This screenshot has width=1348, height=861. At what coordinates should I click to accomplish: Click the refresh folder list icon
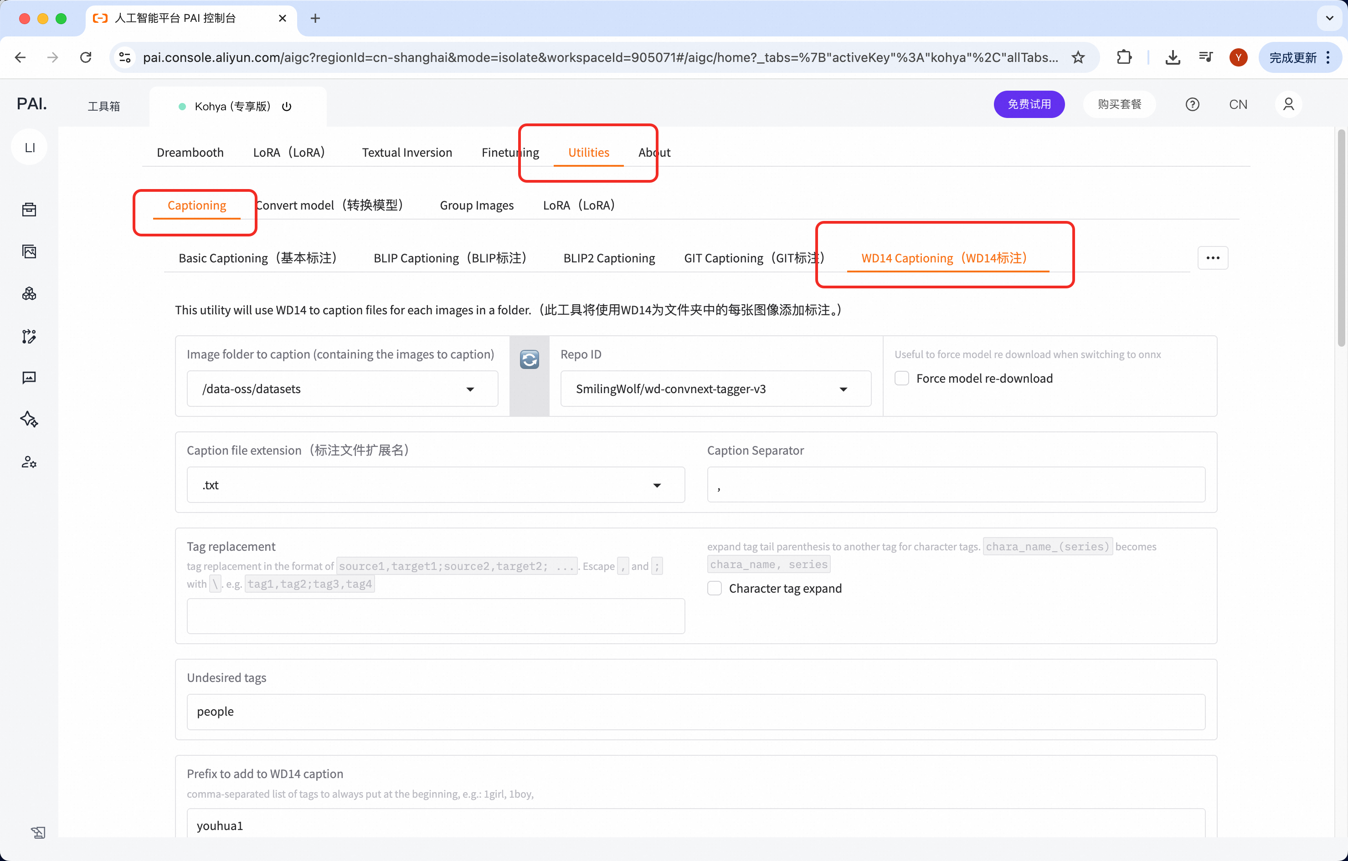click(x=529, y=359)
